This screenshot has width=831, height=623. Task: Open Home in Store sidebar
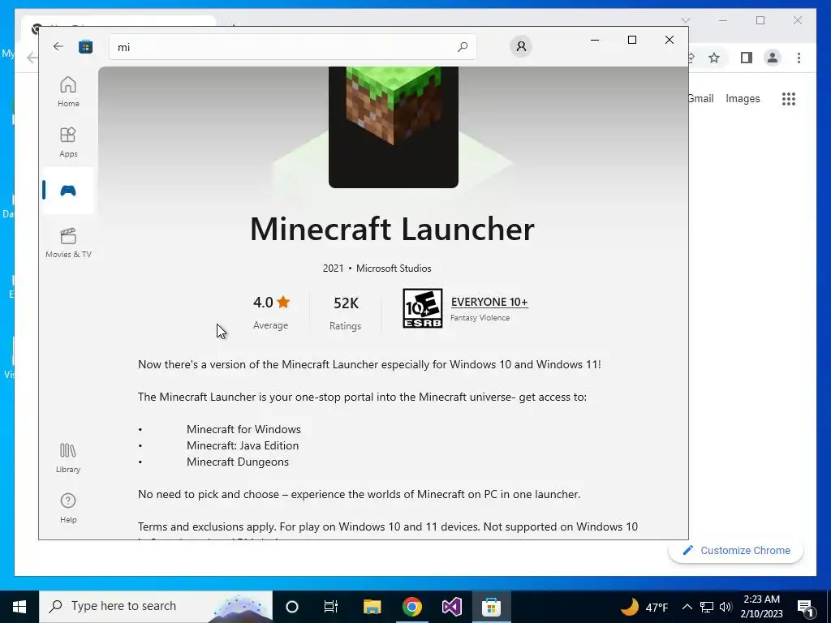point(68,92)
